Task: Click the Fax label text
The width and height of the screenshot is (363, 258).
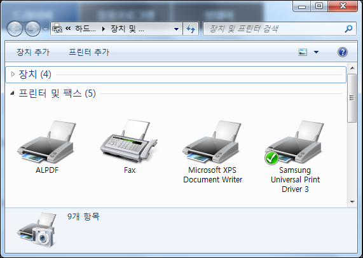Action: click(x=130, y=170)
